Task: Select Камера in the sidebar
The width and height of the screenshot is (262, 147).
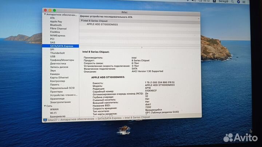Action: tap(55, 74)
